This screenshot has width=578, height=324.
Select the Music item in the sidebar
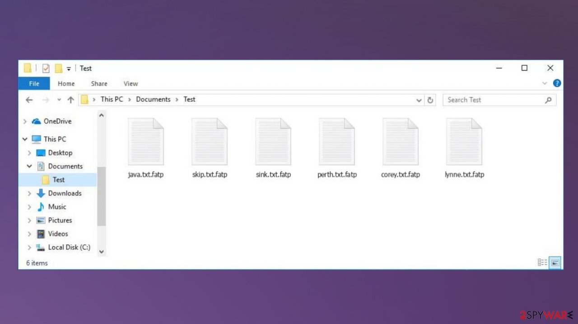pyautogui.click(x=57, y=206)
